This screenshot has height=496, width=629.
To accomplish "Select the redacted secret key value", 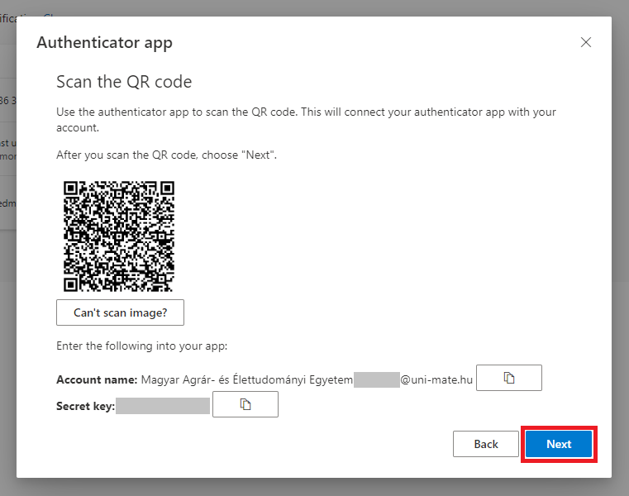I will (163, 406).
